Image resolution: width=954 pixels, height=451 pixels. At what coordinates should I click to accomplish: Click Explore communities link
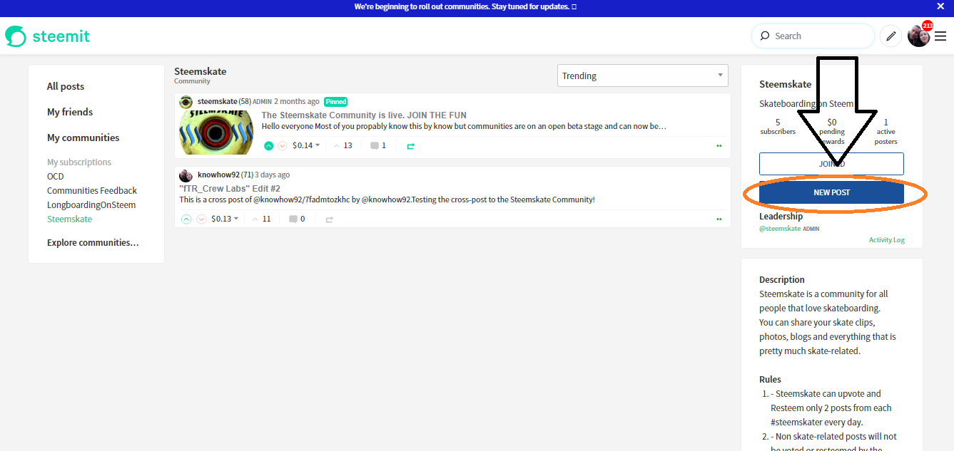93,242
